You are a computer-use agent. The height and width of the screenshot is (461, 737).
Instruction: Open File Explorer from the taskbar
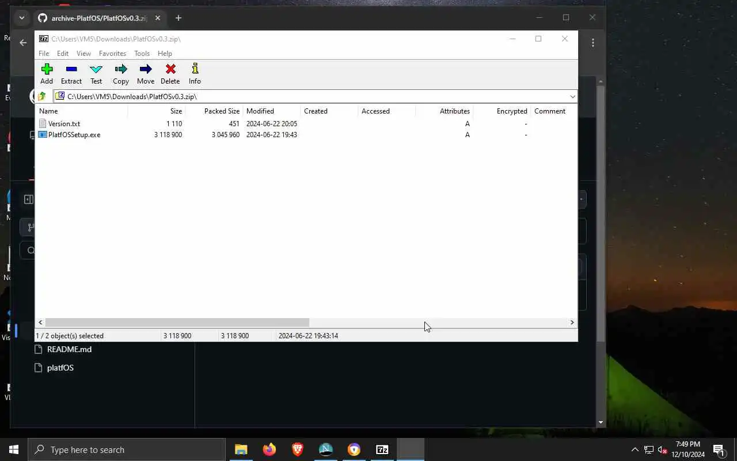click(241, 449)
